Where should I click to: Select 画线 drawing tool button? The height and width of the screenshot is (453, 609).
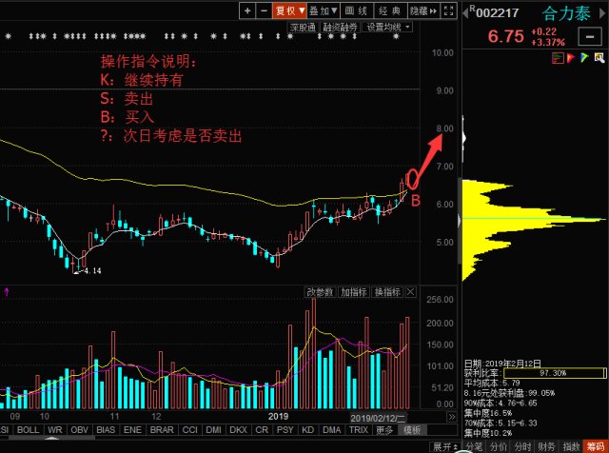[x=357, y=10]
